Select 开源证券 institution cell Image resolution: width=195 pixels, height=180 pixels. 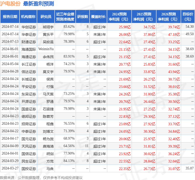coord(29,102)
